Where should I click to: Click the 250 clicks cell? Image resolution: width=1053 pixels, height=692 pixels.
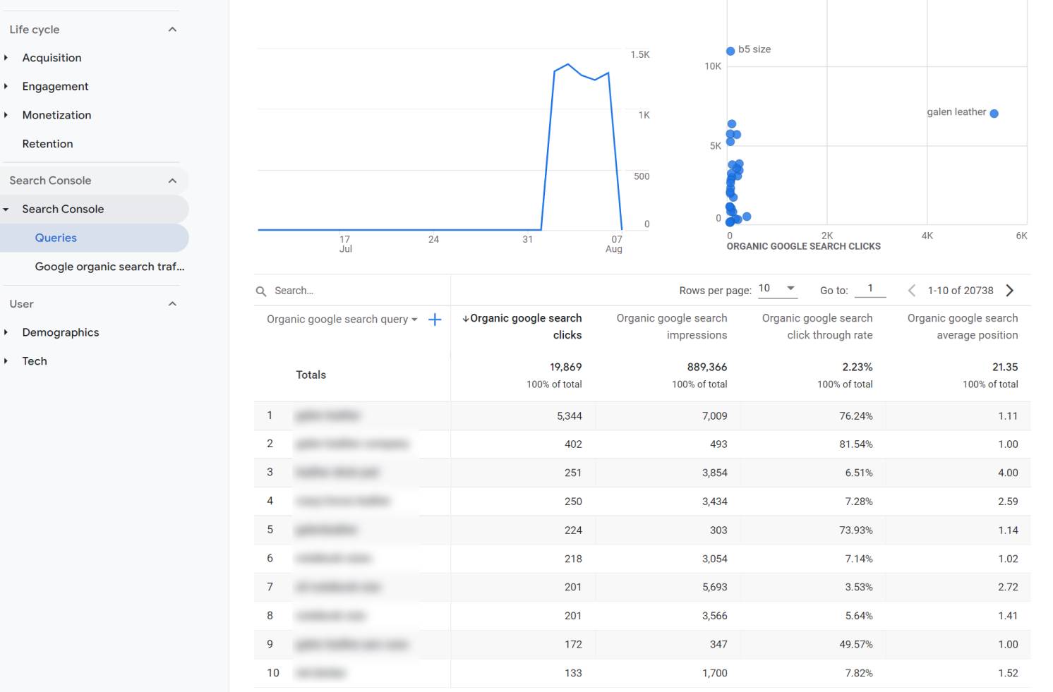pyautogui.click(x=573, y=502)
